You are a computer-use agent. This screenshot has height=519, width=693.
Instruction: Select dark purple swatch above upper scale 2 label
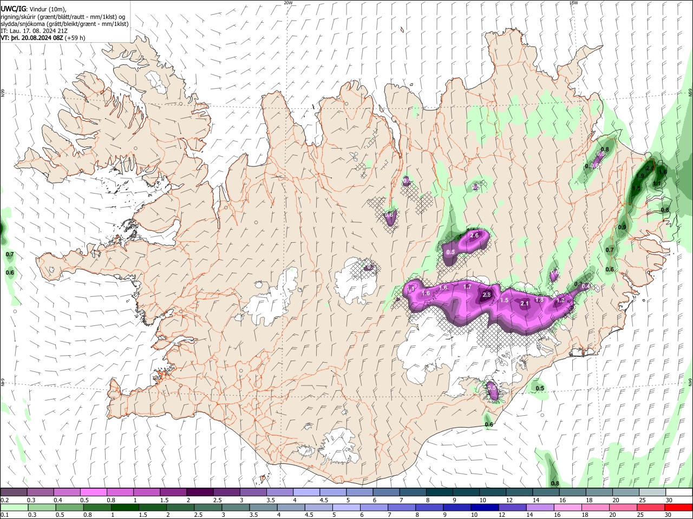(200, 493)
